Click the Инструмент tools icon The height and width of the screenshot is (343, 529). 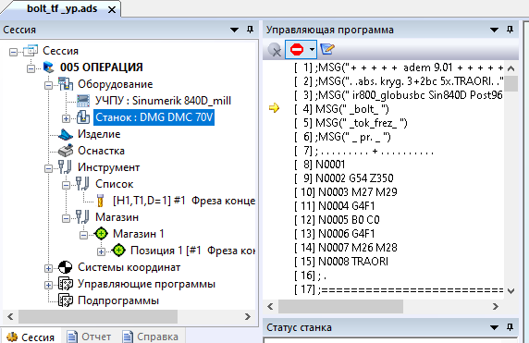65,167
